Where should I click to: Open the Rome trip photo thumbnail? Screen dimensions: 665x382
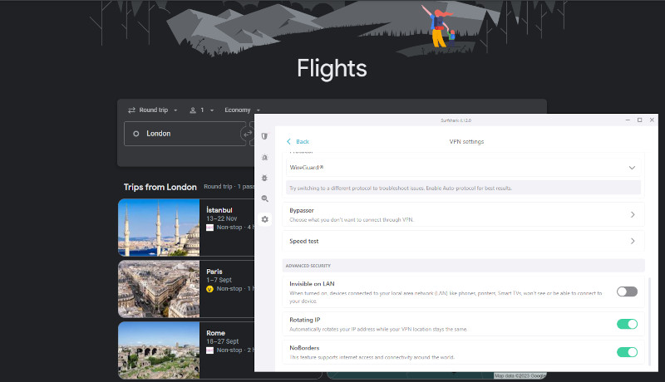(159, 350)
